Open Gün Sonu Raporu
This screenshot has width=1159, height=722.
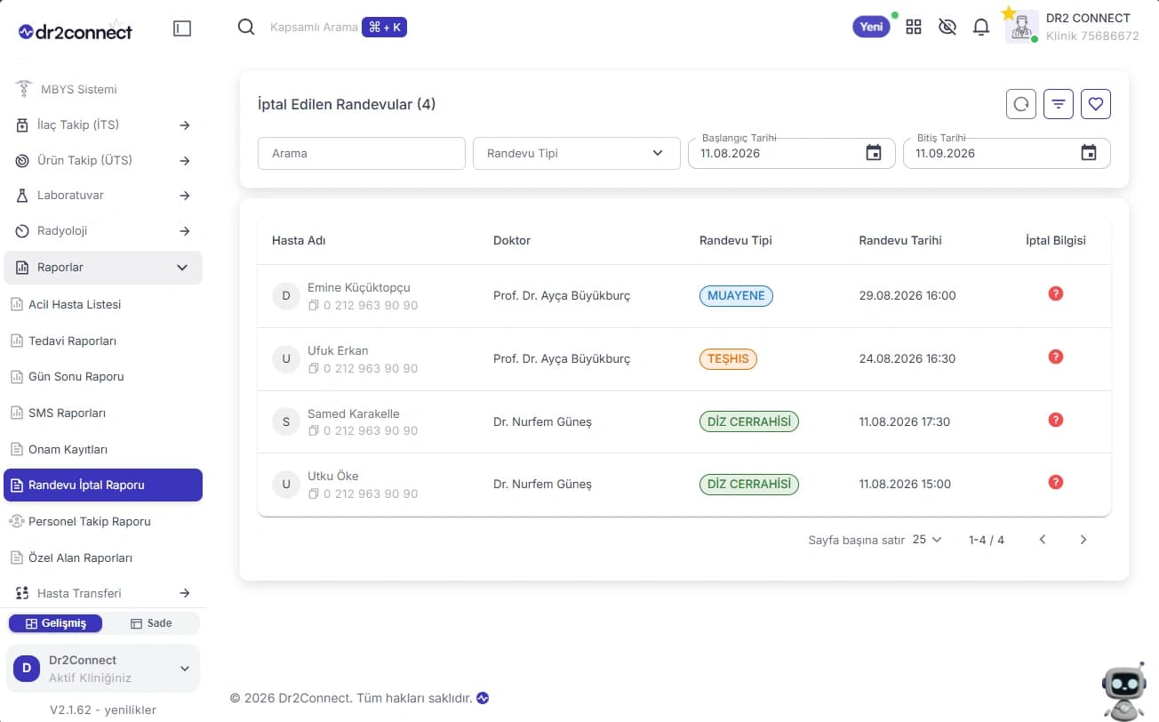click(x=103, y=377)
